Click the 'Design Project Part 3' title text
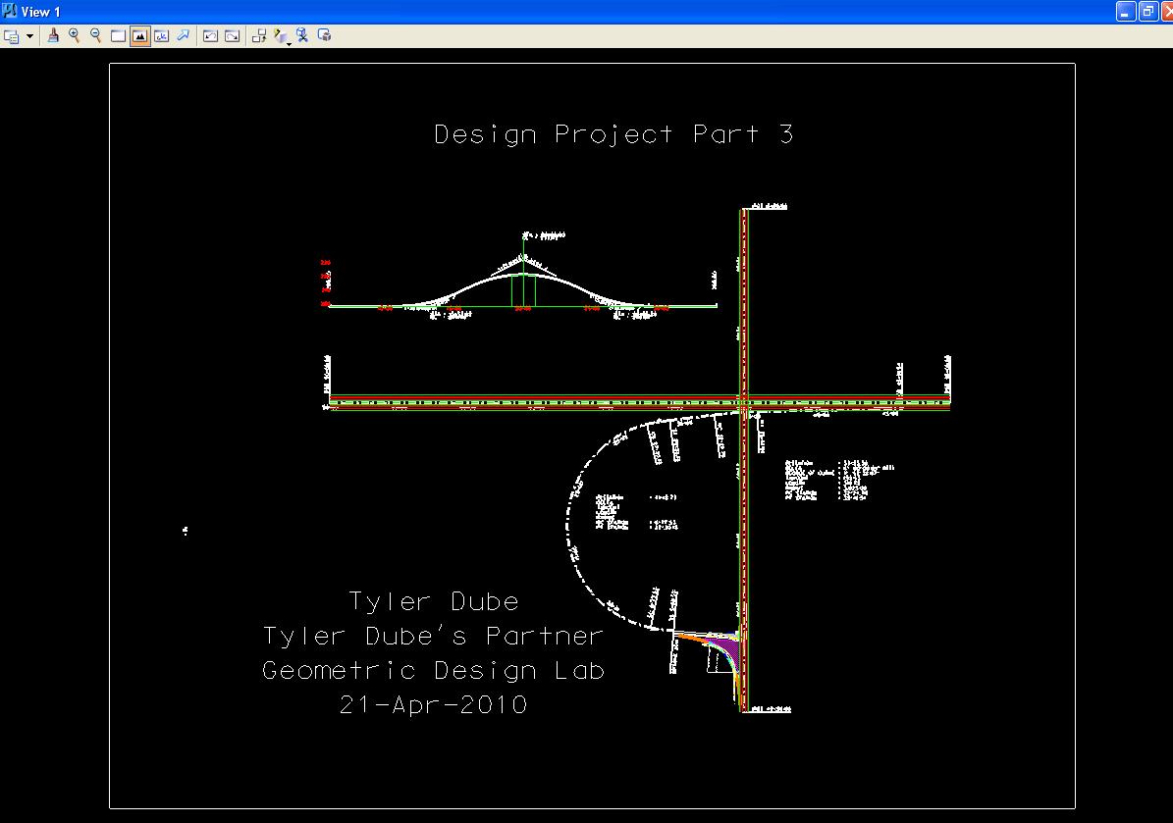This screenshot has height=823, width=1173. (613, 134)
